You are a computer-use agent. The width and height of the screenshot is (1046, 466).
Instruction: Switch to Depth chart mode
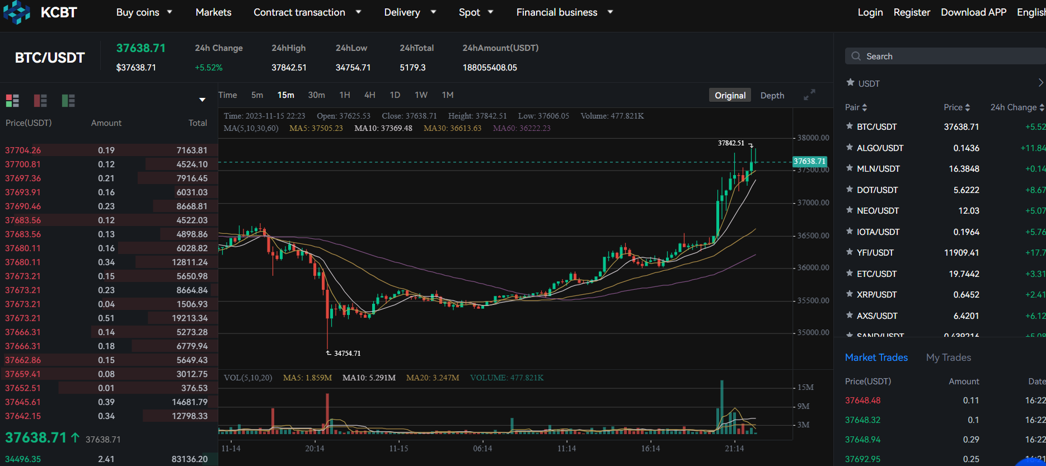[772, 96]
